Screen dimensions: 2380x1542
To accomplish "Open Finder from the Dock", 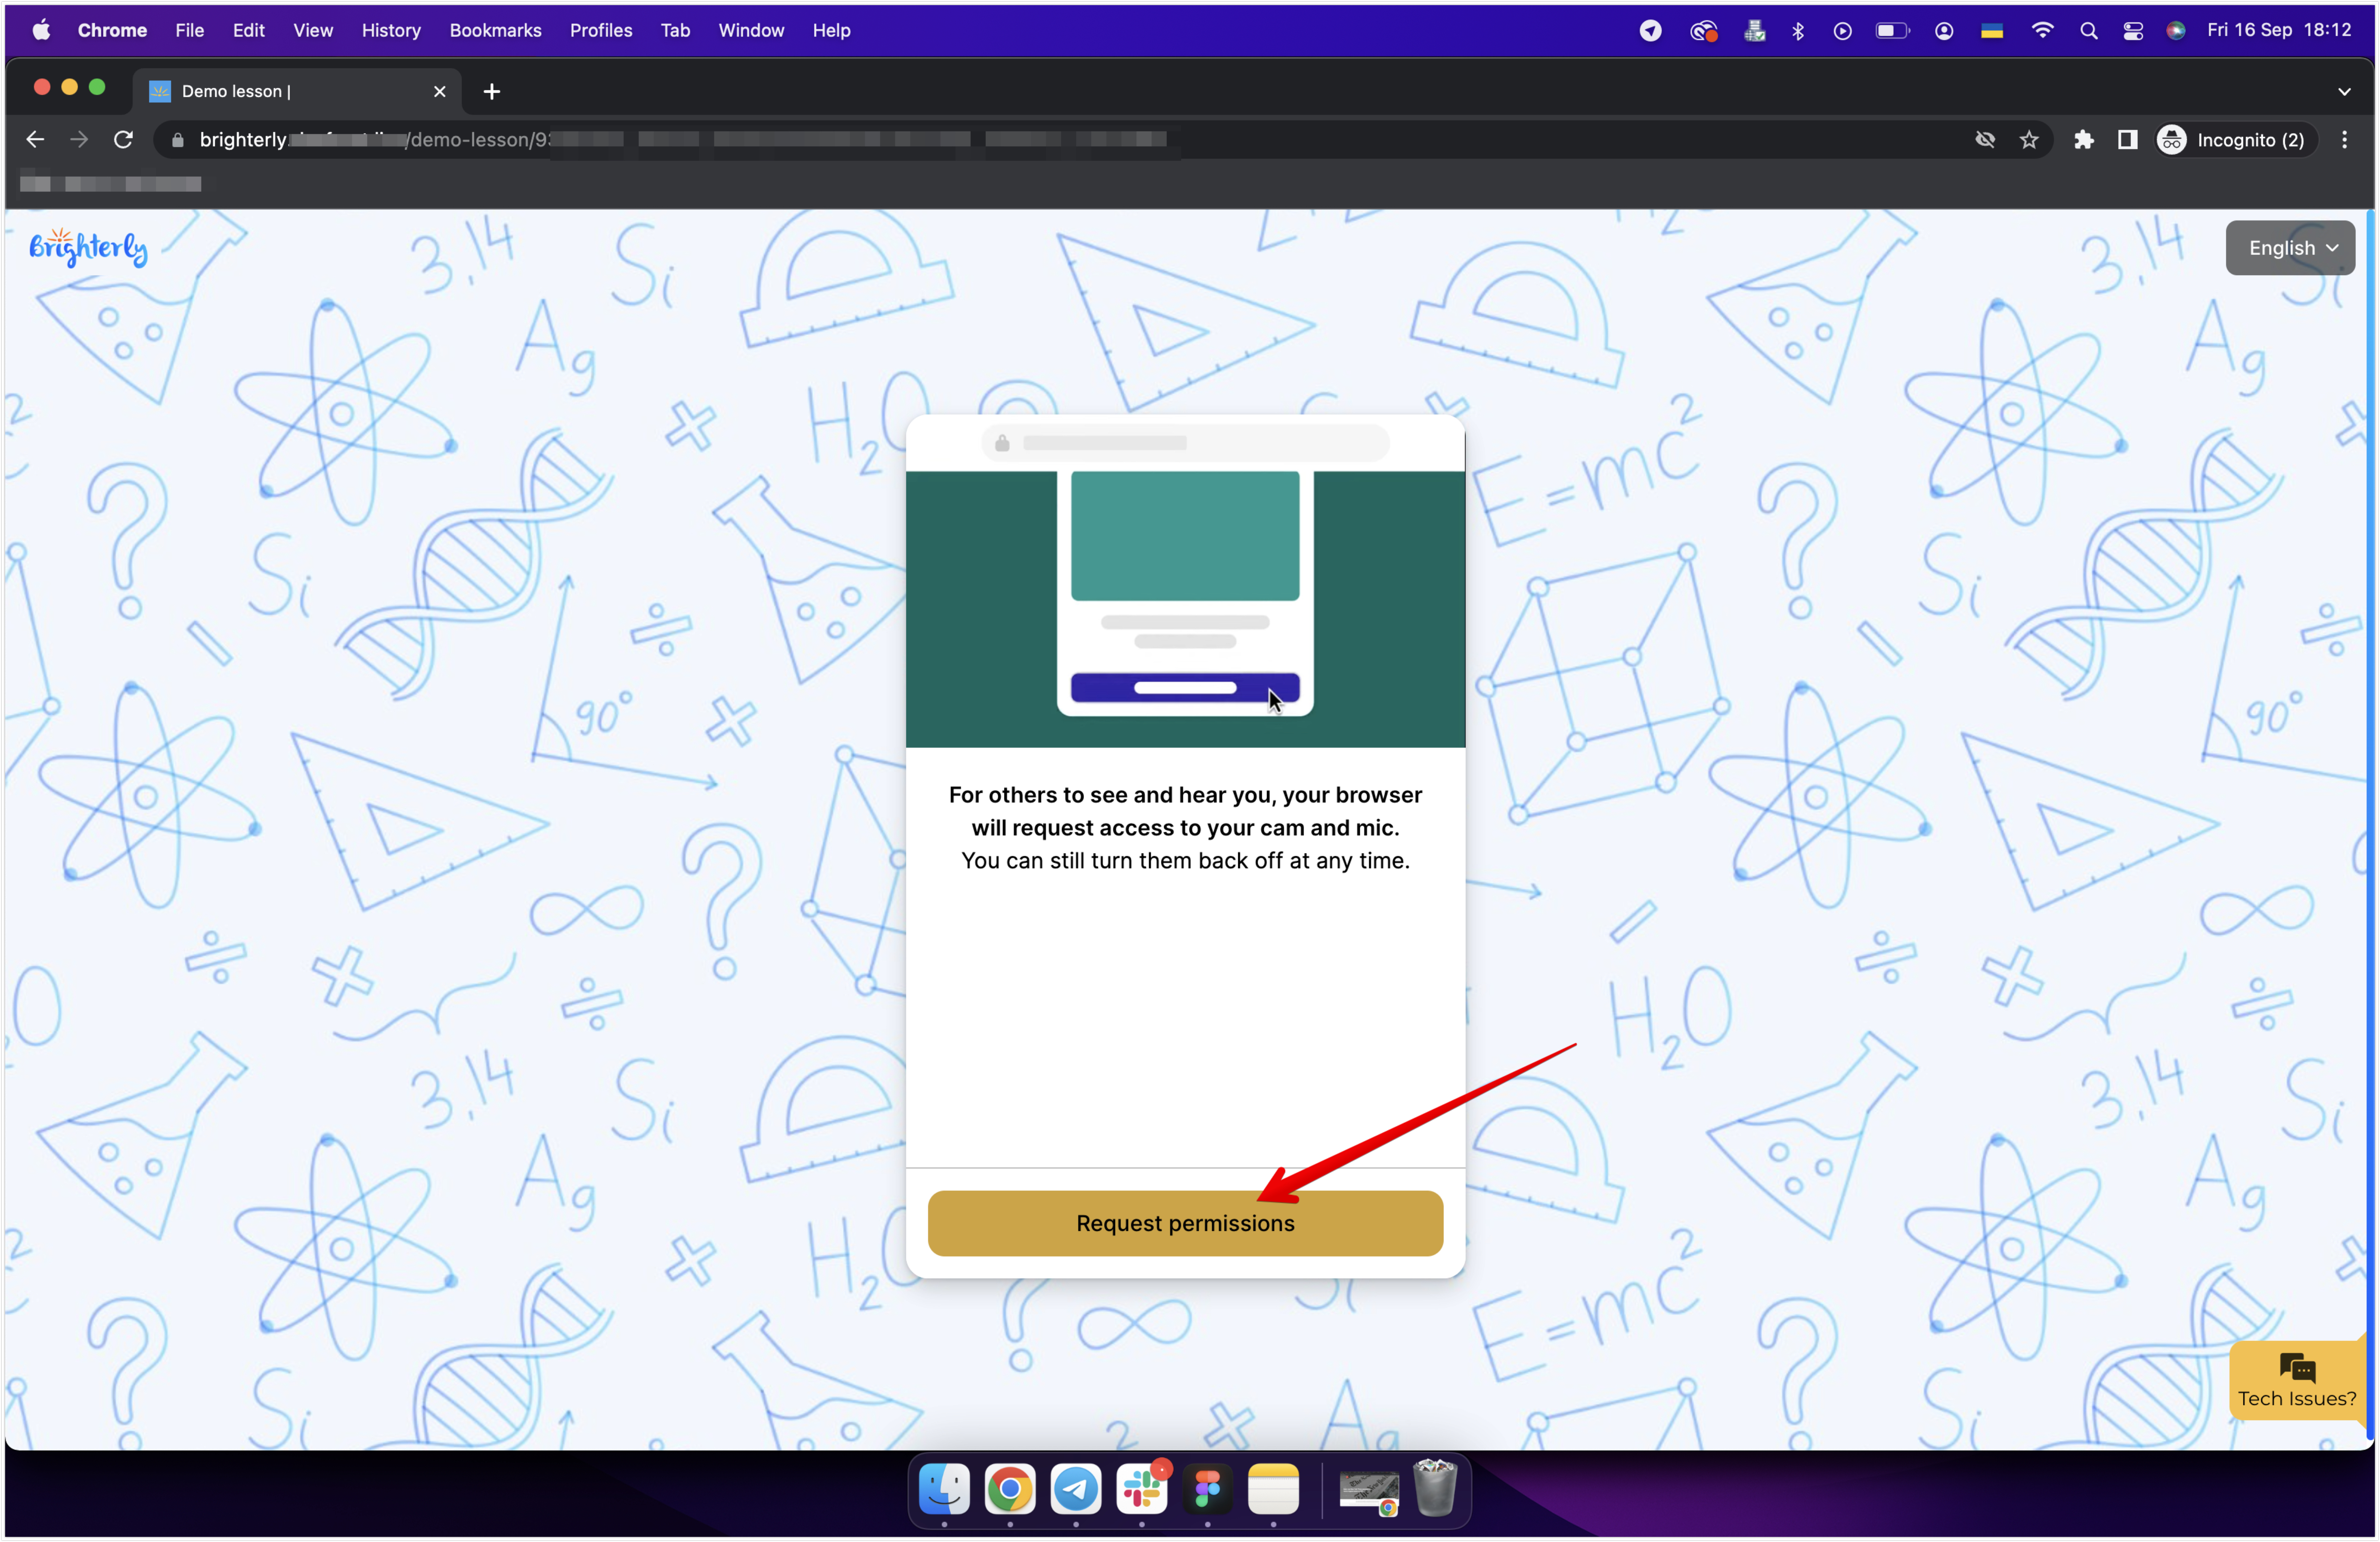I will click(x=944, y=1489).
